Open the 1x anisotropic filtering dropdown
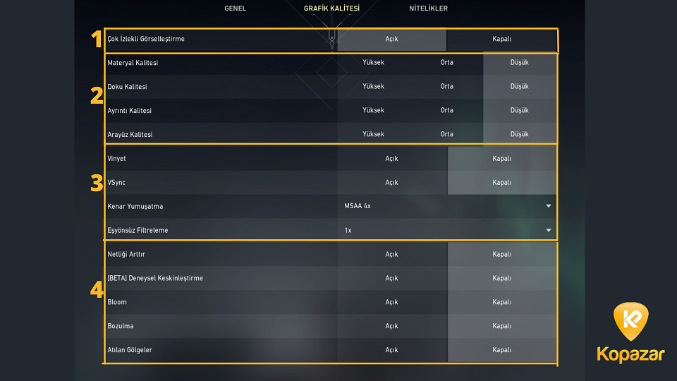This screenshot has width=677, height=381. pos(447,230)
